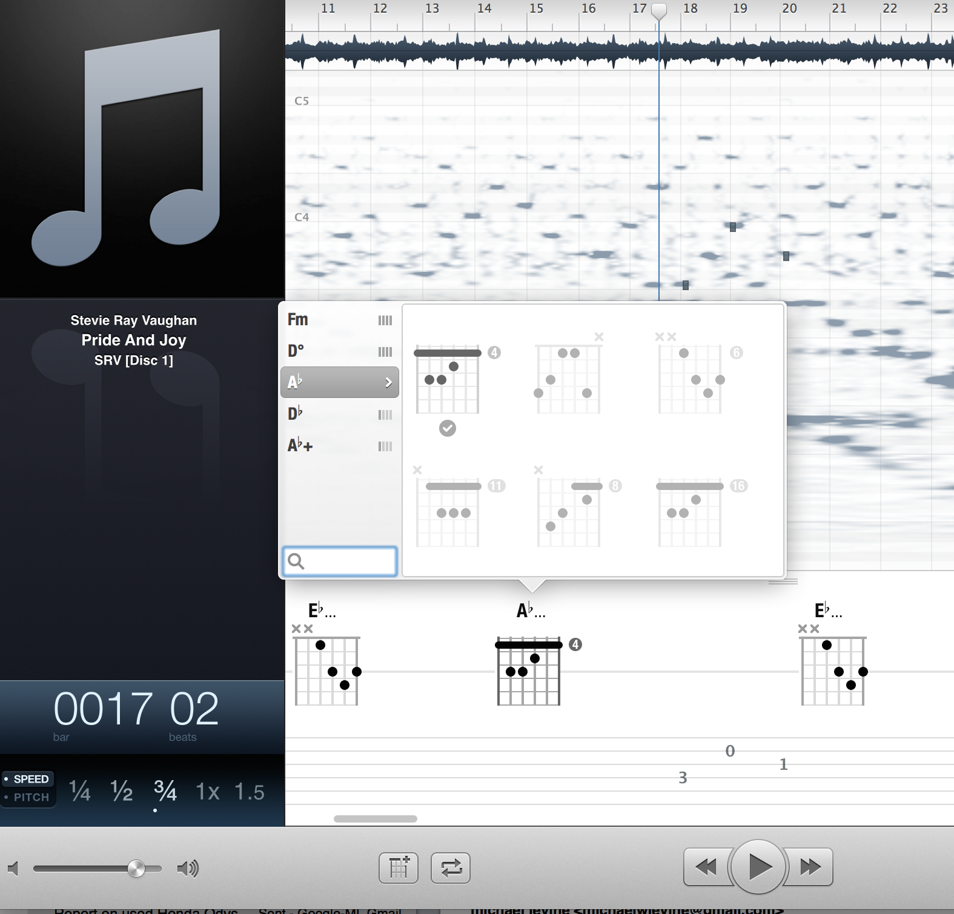954x914 pixels.
Task: Click the selected voicing checkmark
Action: 448,428
